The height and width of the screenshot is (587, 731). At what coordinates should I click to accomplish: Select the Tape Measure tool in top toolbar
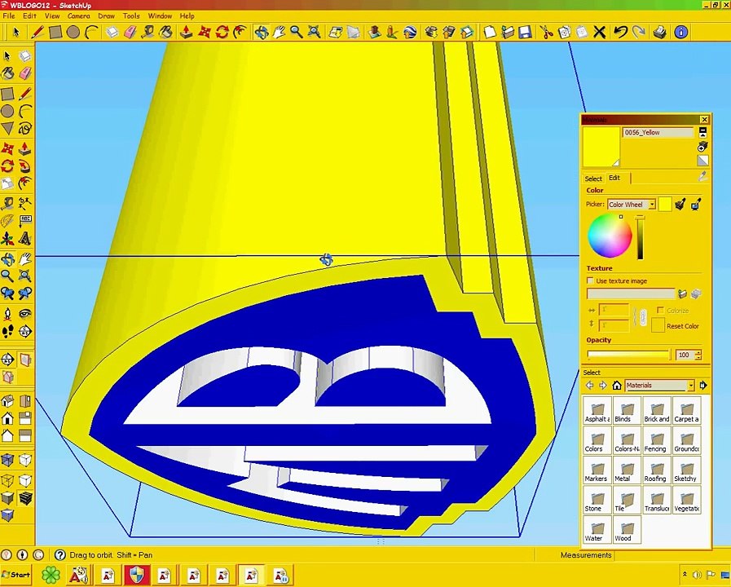(x=148, y=32)
